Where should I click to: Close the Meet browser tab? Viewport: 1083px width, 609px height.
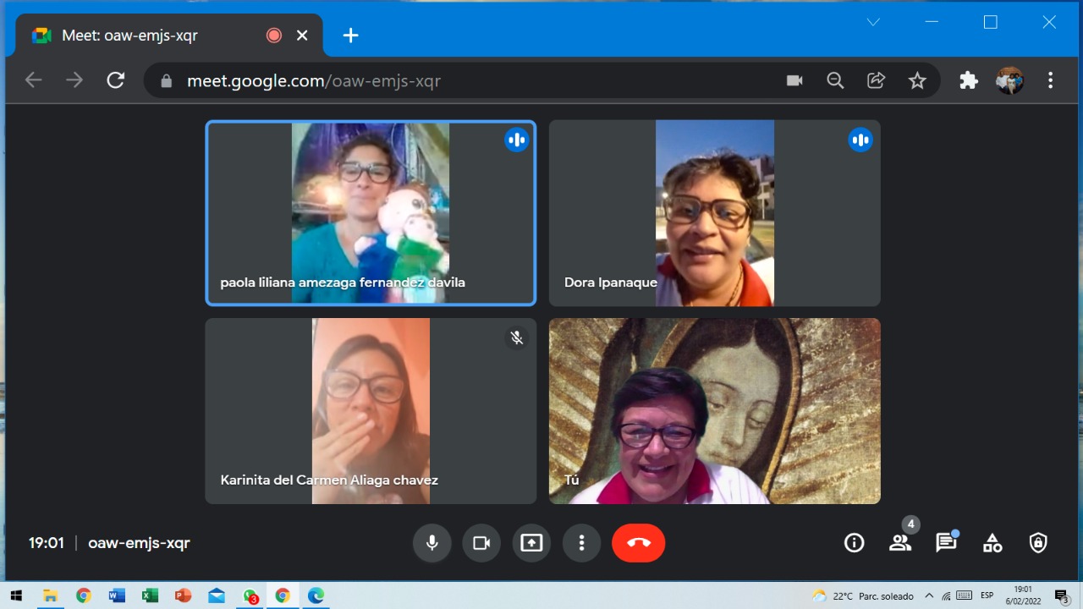pyautogui.click(x=302, y=36)
